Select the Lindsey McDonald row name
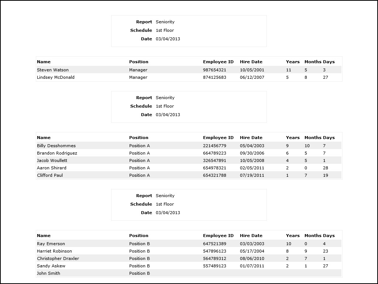The width and height of the screenshot is (378, 284). coord(56,77)
